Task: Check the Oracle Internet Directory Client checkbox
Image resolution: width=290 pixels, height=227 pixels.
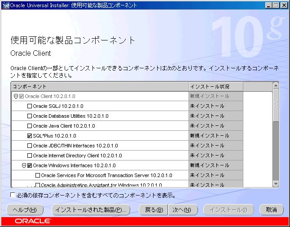Action: 30,156
